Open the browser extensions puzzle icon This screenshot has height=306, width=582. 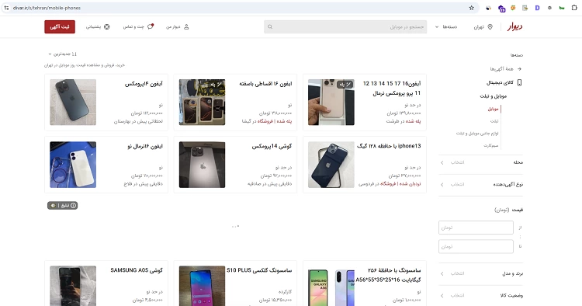coord(574,8)
